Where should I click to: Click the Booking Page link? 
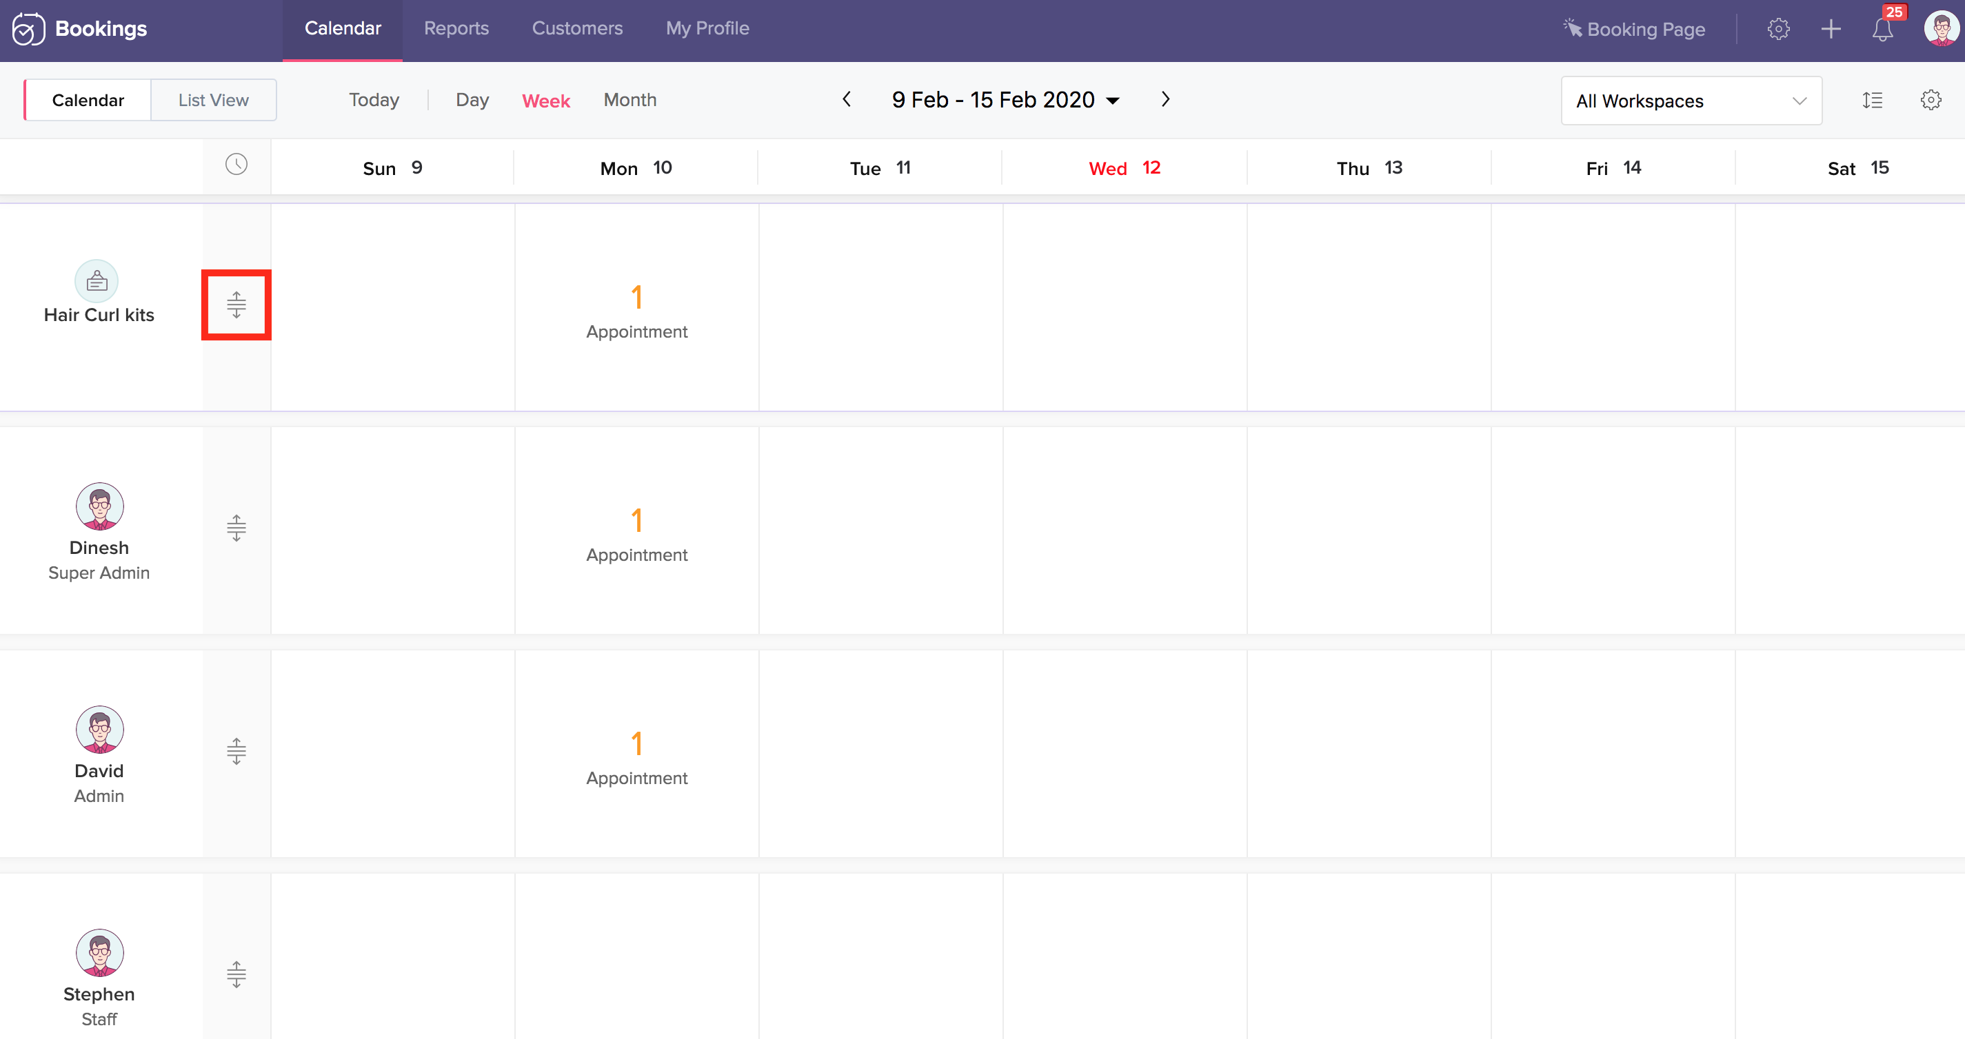[x=1634, y=30]
